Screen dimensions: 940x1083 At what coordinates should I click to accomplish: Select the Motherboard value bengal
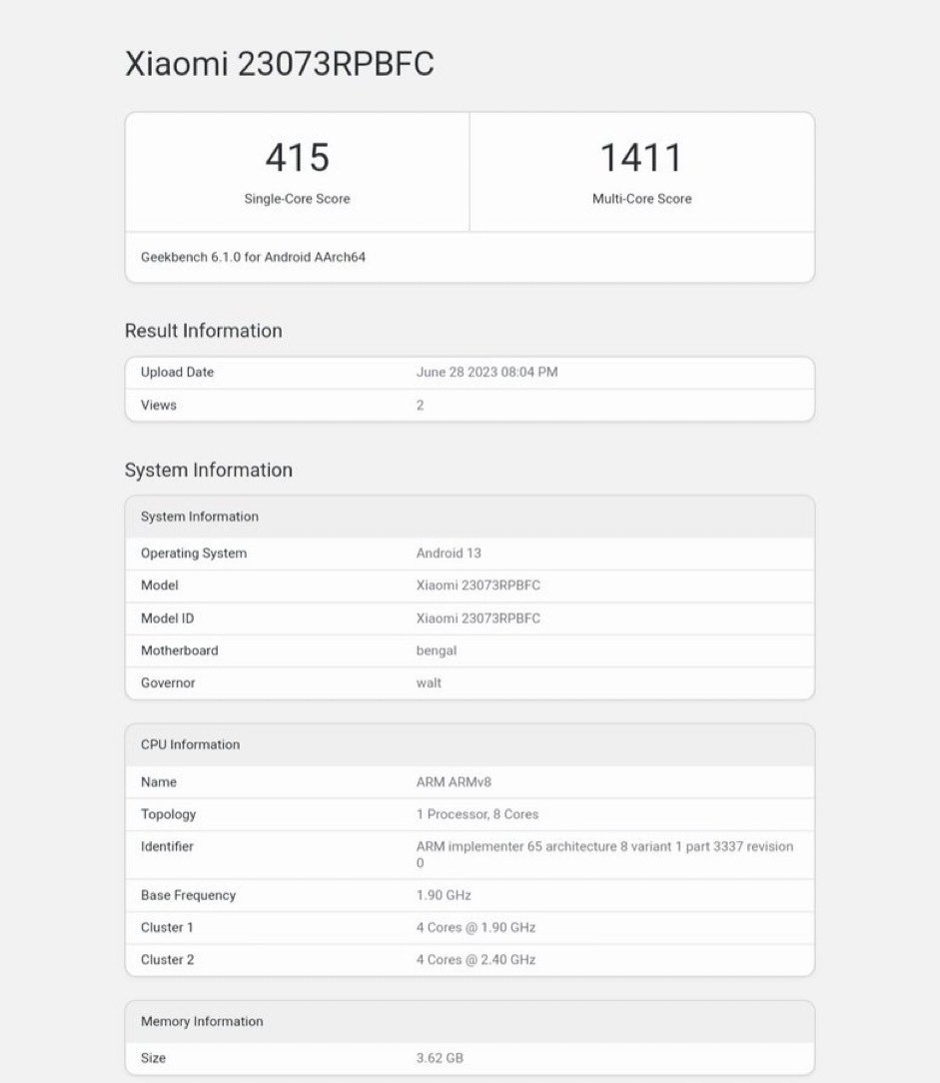tap(437, 650)
